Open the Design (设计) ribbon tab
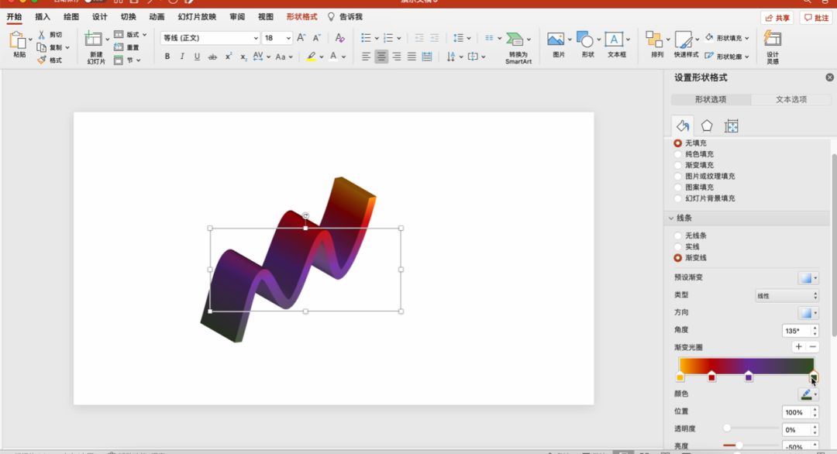This screenshot has height=454, width=837. (x=100, y=16)
